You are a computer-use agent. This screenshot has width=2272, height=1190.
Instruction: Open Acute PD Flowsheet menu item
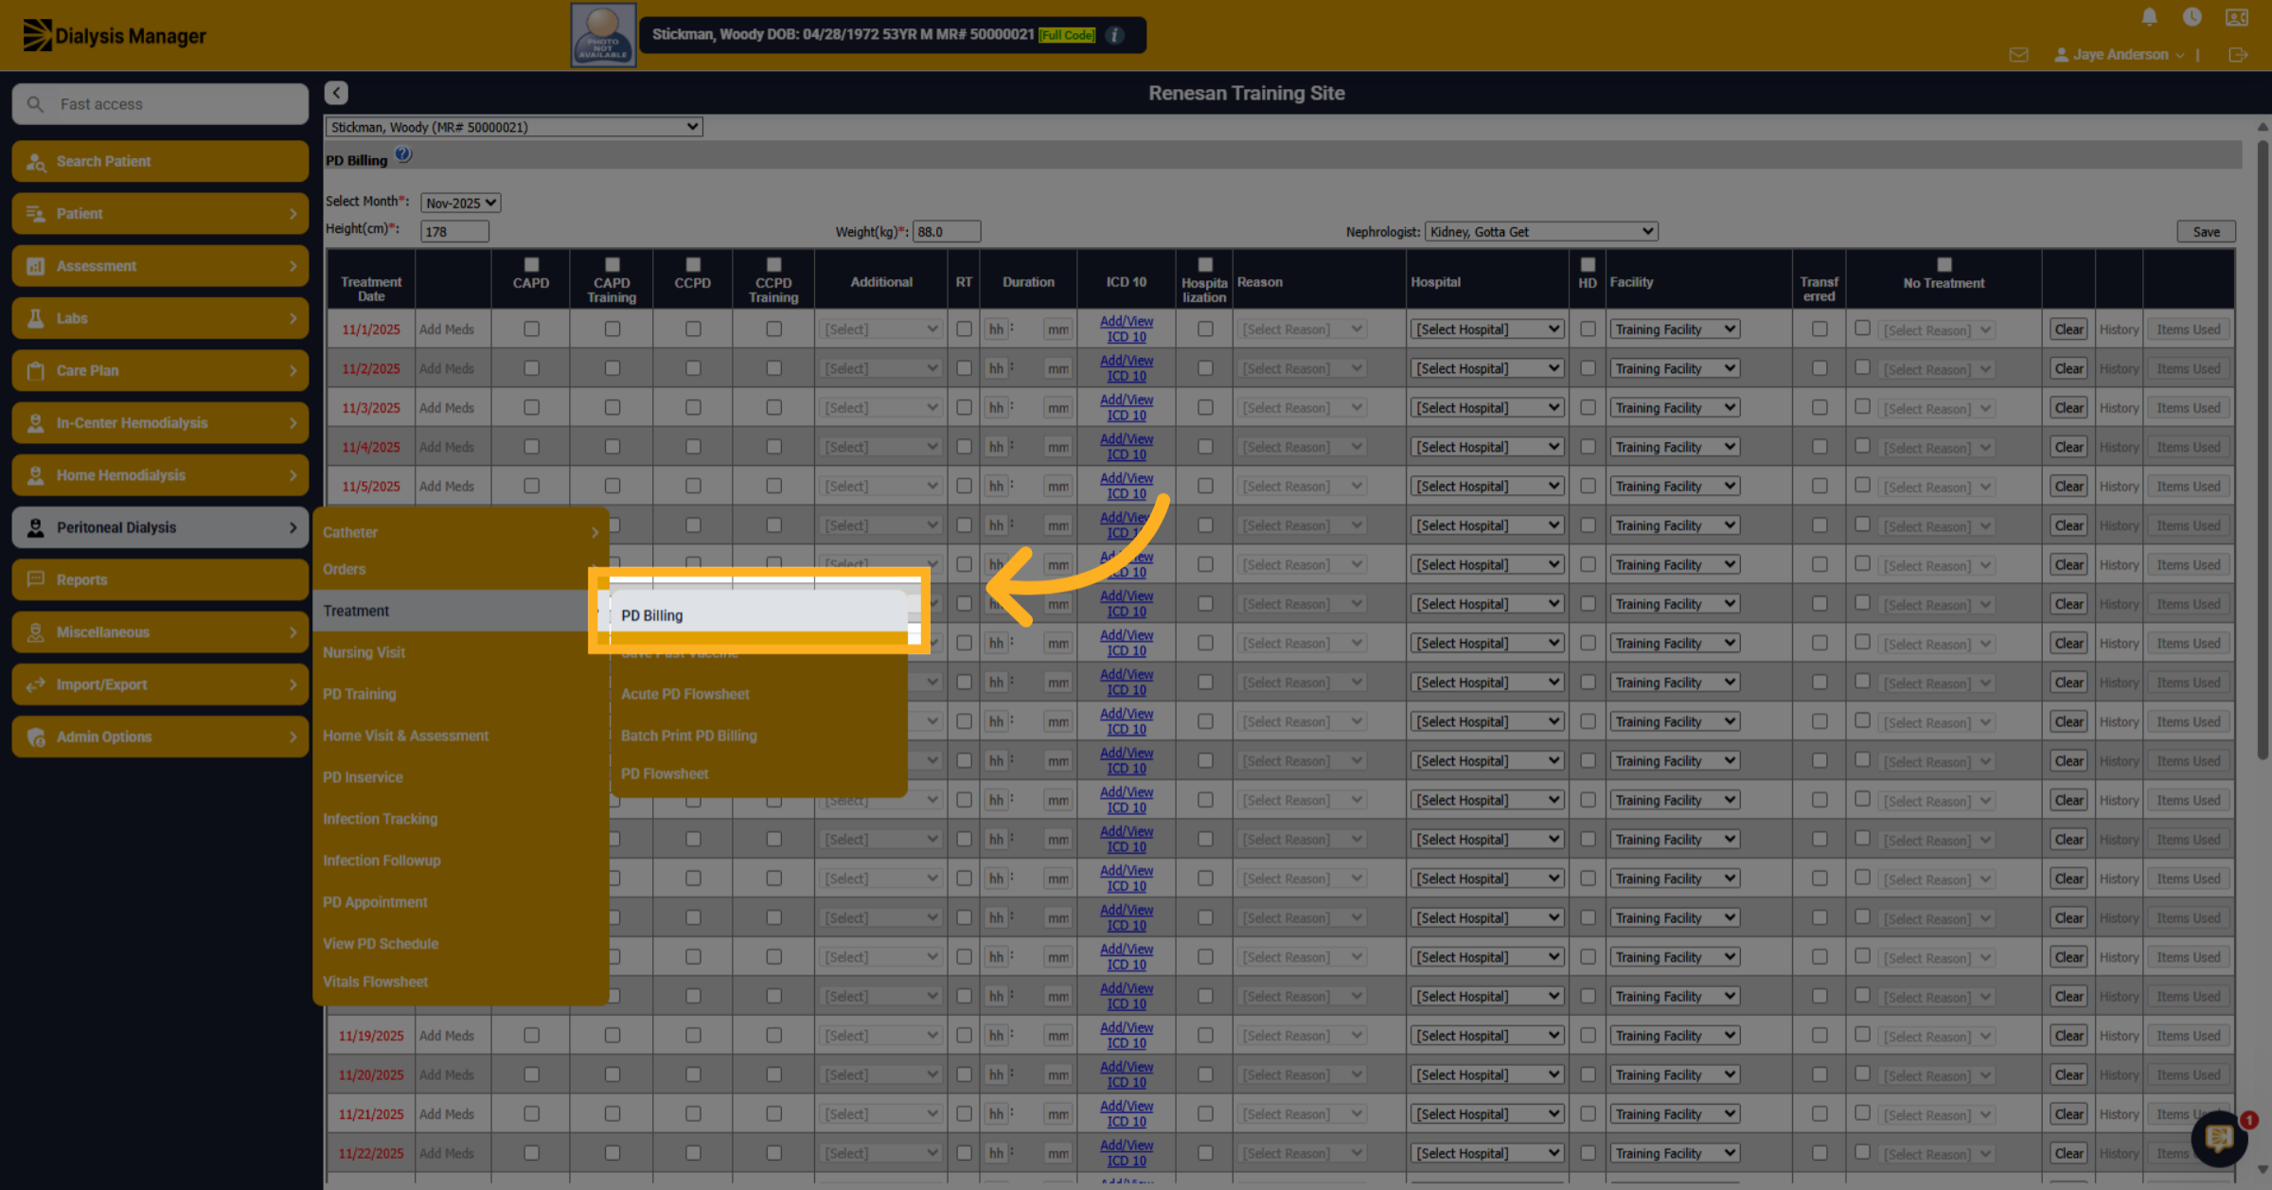tap(684, 694)
